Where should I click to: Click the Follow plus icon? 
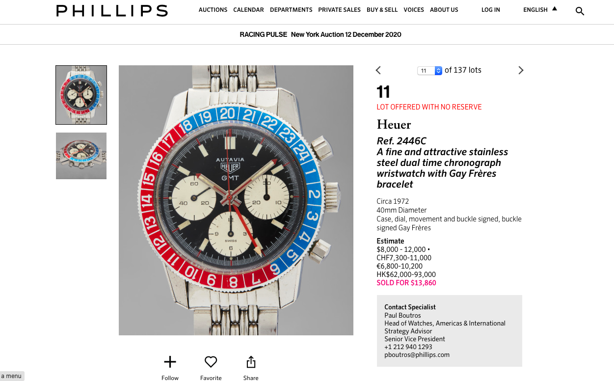pyautogui.click(x=170, y=362)
